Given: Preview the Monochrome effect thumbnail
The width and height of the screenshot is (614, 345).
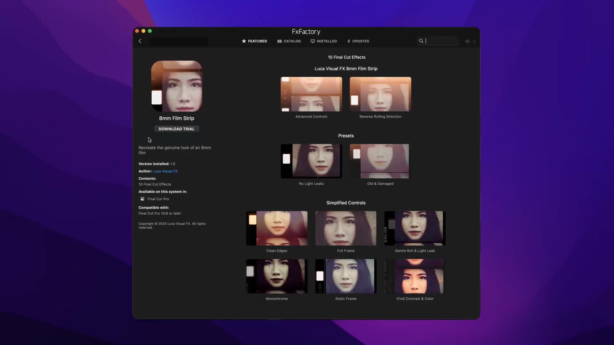Looking at the screenshot, I should pos(277,276).
